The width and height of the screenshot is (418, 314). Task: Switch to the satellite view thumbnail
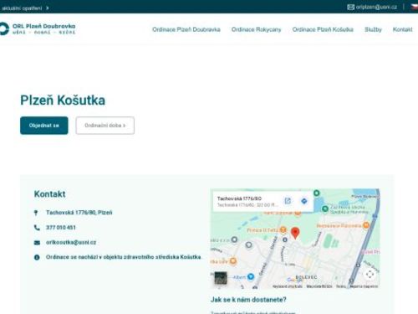[x=221, y=278]
